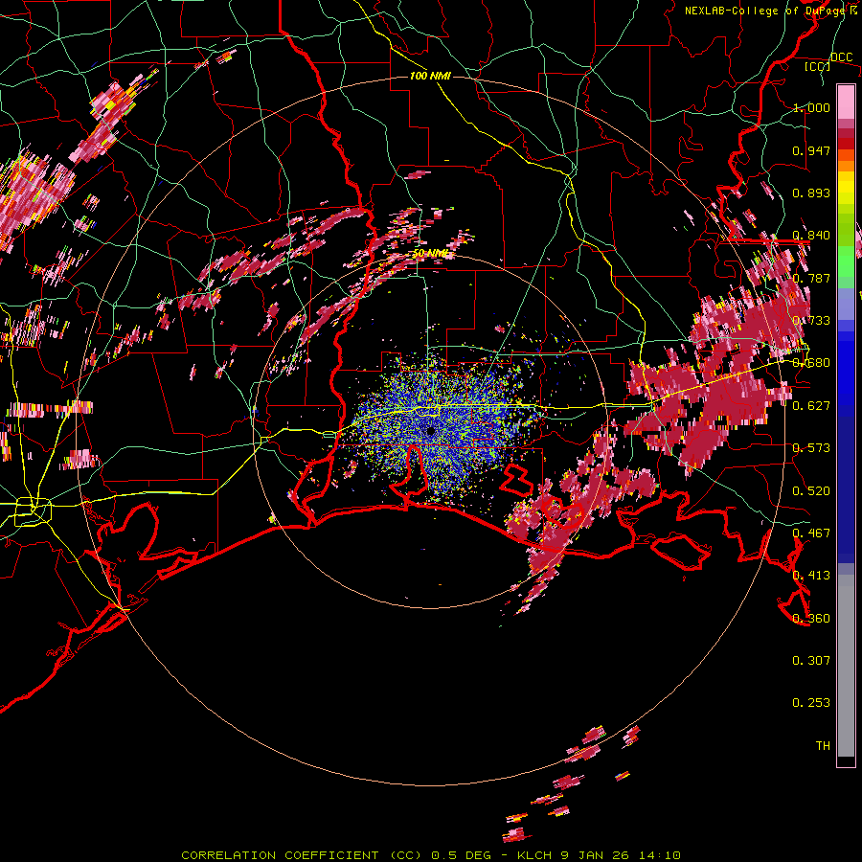
Task: Click the 0.520 scale value
Action: (x=811, y=491)
